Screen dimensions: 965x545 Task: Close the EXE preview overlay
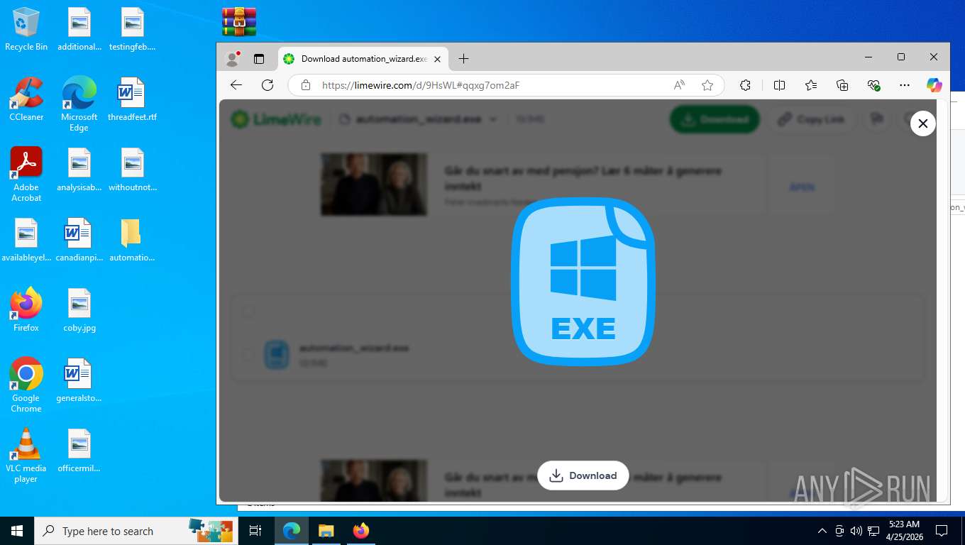[x=922, y=123]
